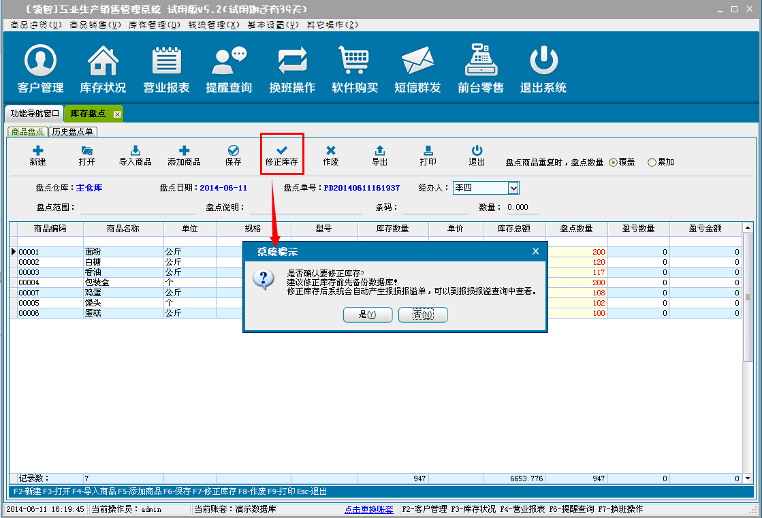
Task: Select the 覆盖 radio option
Action: coord(613,163)
